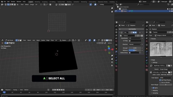This screenshot has height=97, width=173.
Task: Click open image folder icon beside depthmap field
Action: tap(169, 65)
